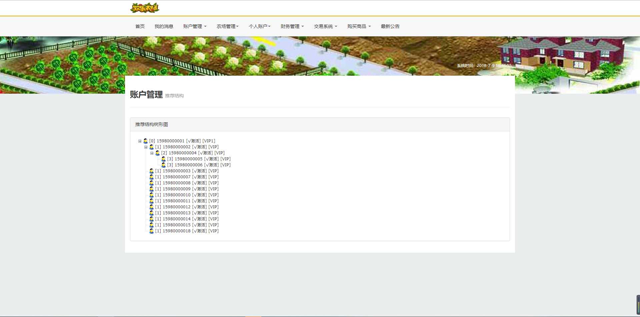Collapse the node 15980000002
The height and width of the screenshot is (317, 640).
[146, 147]
